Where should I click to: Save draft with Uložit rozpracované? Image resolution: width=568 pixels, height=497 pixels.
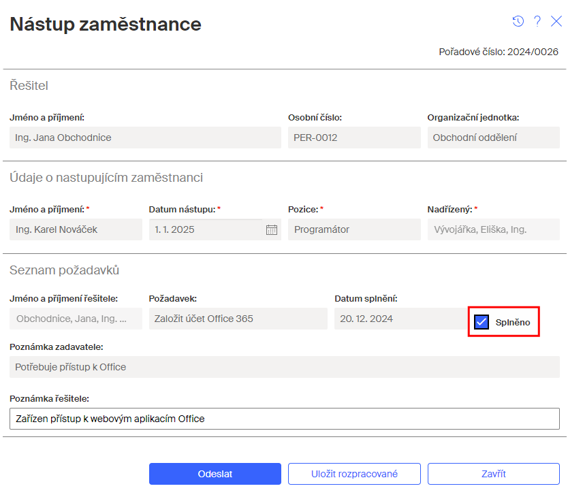point(354,474)
